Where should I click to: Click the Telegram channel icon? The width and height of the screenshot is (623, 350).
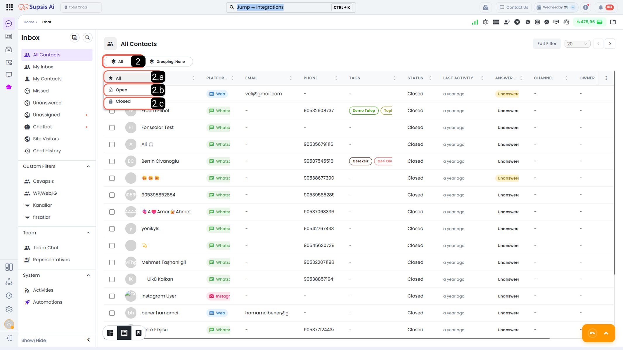517,22
